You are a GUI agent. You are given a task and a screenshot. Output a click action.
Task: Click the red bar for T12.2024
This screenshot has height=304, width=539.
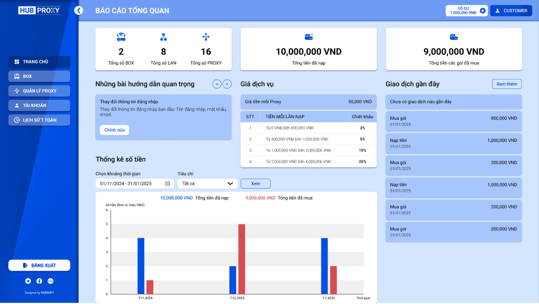click(242, 259)
